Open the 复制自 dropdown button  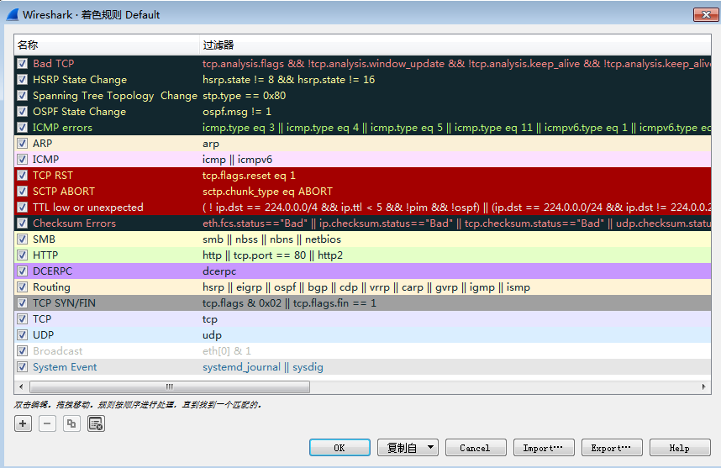click(x=408, y=447)
